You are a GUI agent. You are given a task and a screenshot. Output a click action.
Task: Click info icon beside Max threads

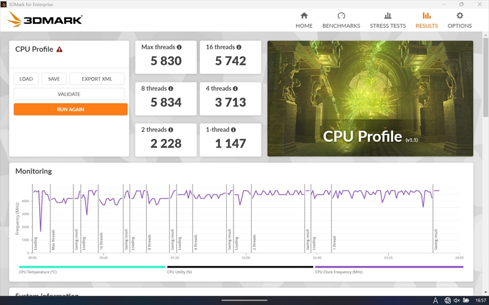(x=179, y=47)
